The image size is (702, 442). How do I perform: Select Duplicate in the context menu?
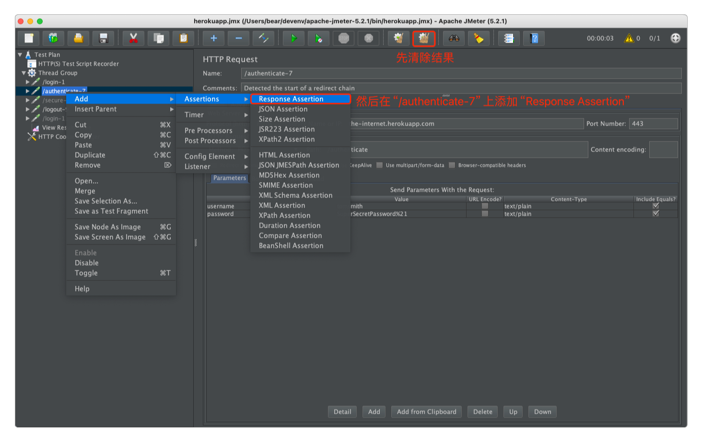(x=121, y=155)
